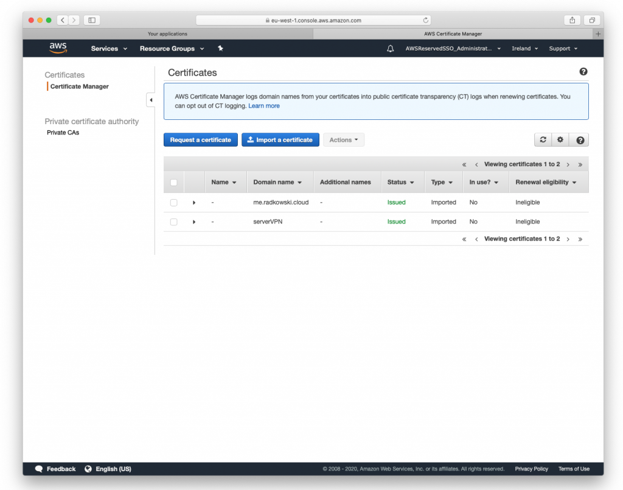Open Services menu

(109, 49)
